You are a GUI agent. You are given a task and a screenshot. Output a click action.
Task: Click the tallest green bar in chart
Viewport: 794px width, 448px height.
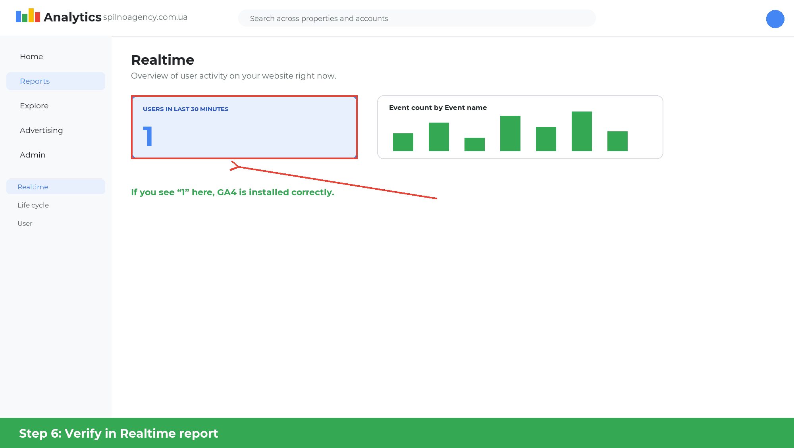click(x=582, y=131)
